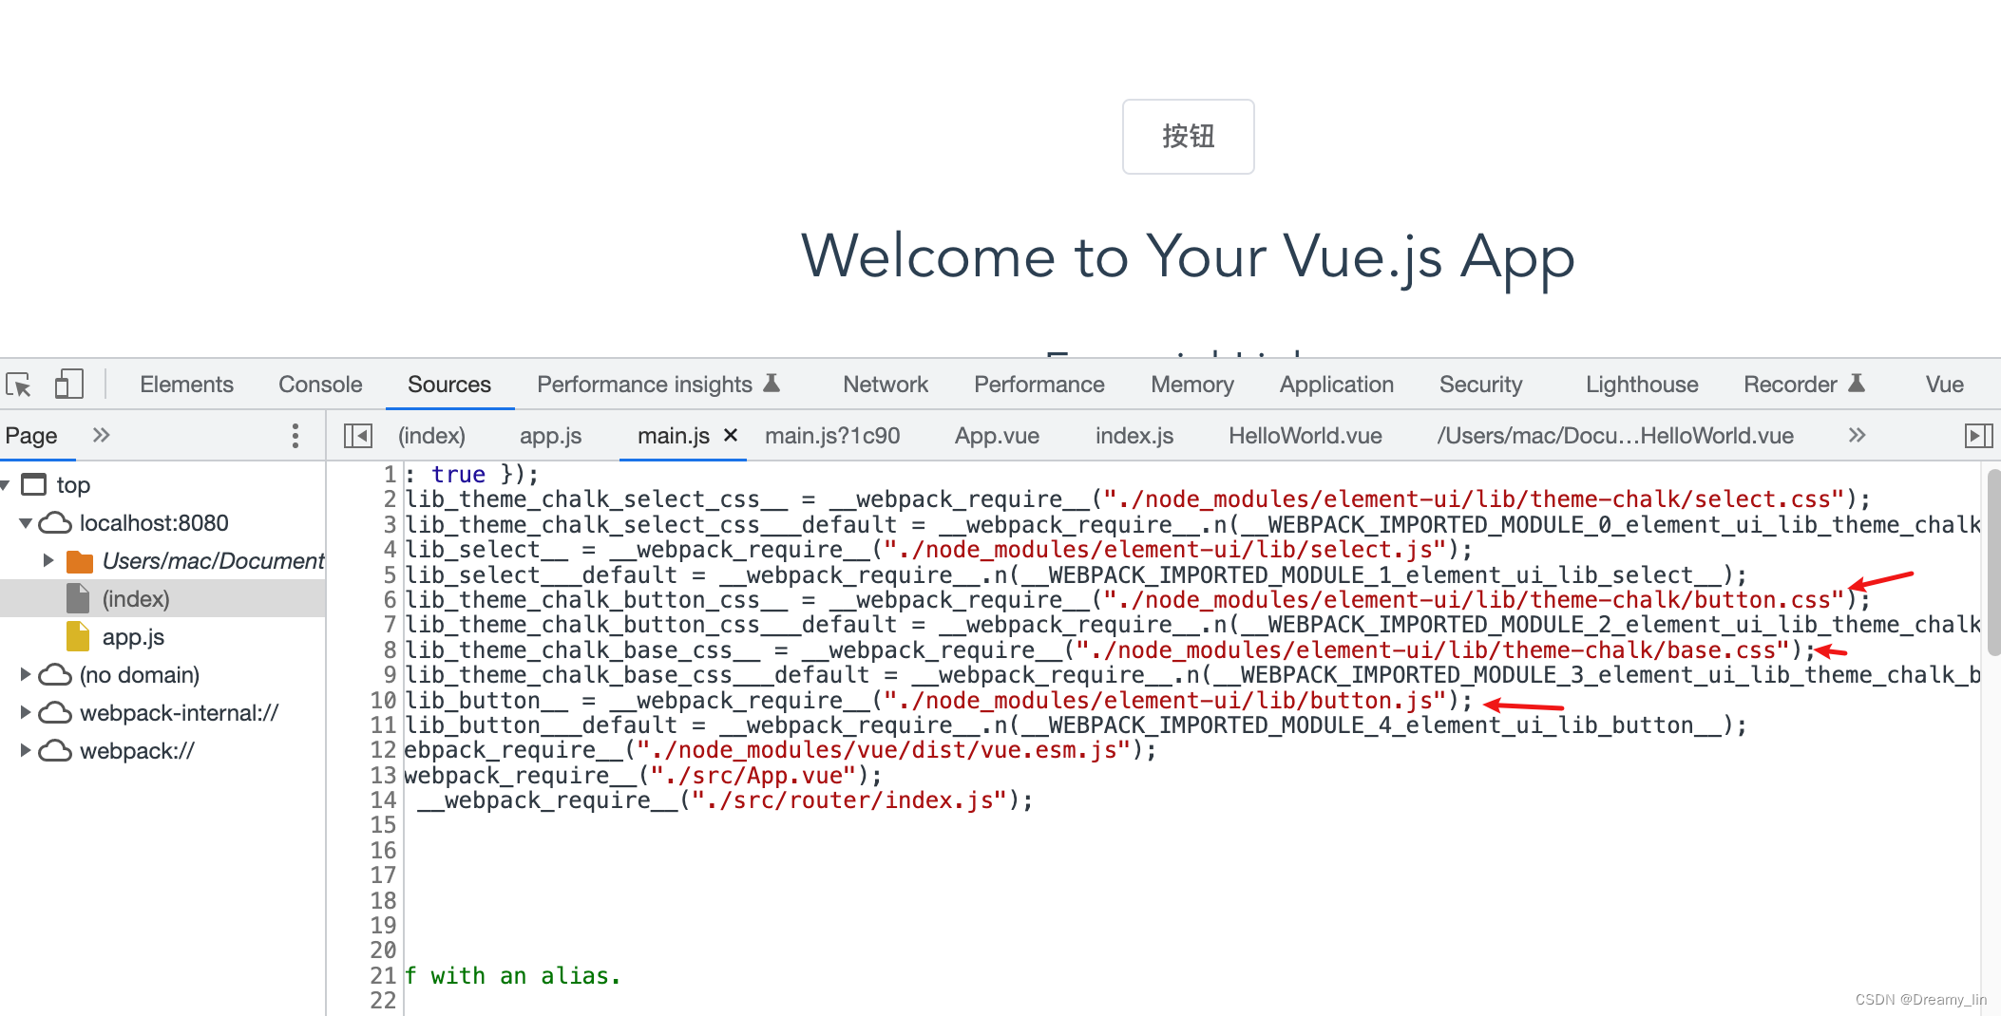Click the localhost:8080 cloud icon
The height and width of the screenshot is (1016, 2001).
coord(55,523)
